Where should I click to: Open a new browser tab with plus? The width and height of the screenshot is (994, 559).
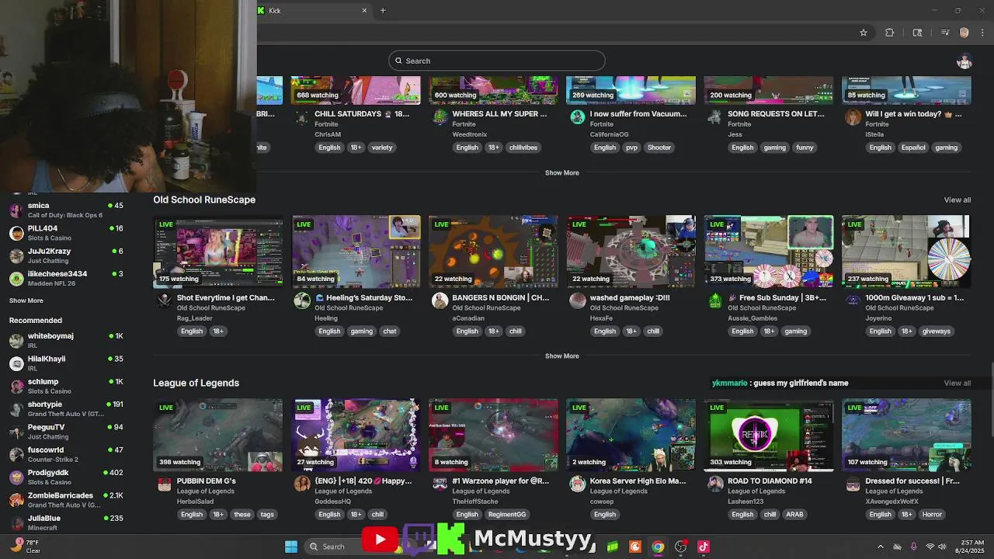tap(383, 10)
